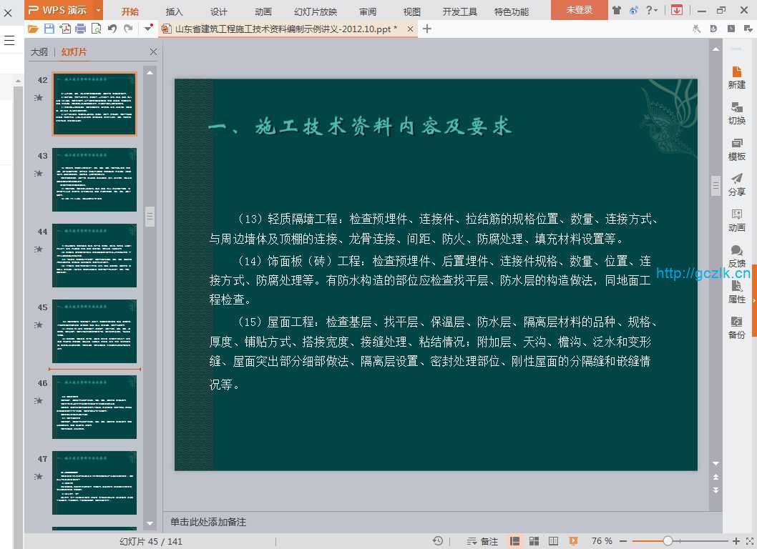
Task: Open the 模板 template sidebar icon
Action: (736, 149)
